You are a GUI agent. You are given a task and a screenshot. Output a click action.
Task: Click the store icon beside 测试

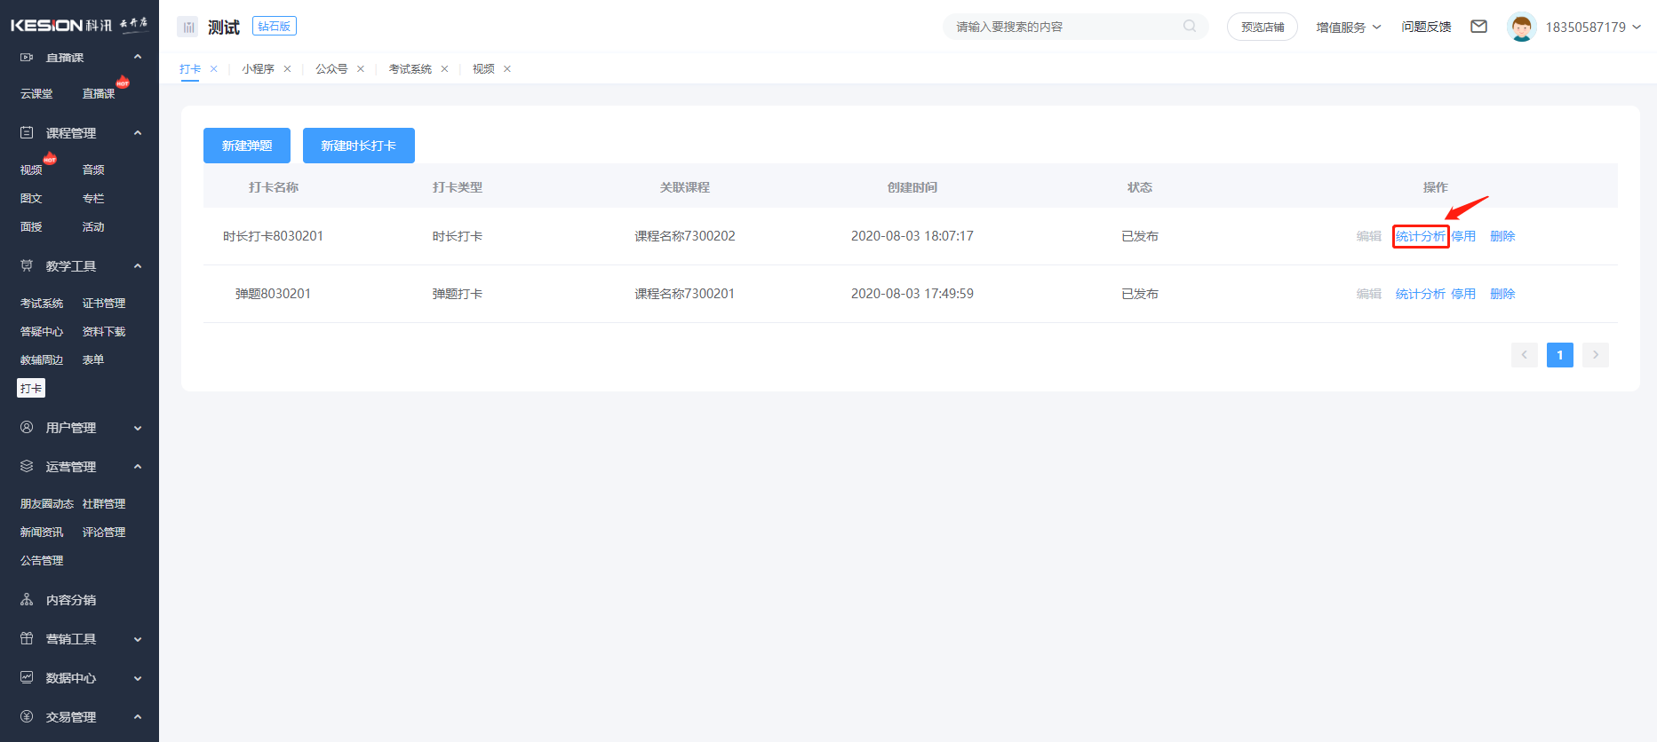[x=187, y=27]
